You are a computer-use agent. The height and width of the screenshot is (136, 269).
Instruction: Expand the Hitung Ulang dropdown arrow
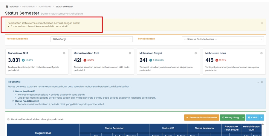pyautogui.click(x=243, y=117)
